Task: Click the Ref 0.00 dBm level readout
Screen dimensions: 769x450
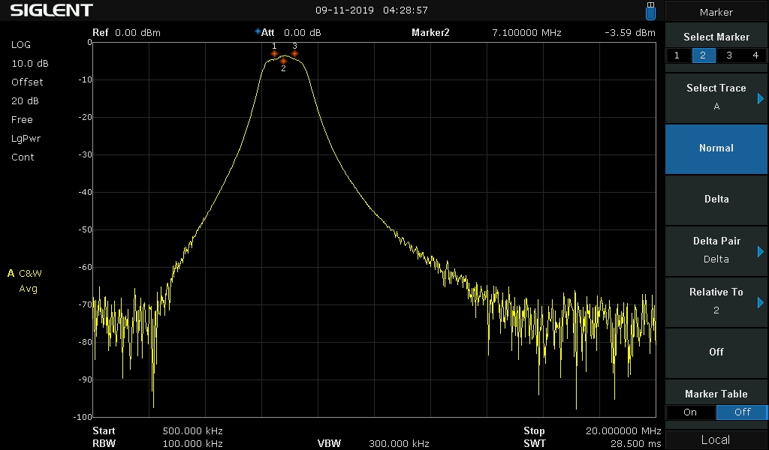Action: [126, 33]
